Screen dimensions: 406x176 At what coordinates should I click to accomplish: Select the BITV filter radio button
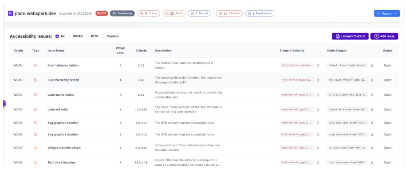coord(88,36)
